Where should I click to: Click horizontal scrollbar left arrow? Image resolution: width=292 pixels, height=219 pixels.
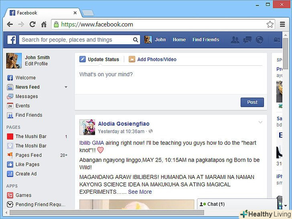tap(6, 213)
